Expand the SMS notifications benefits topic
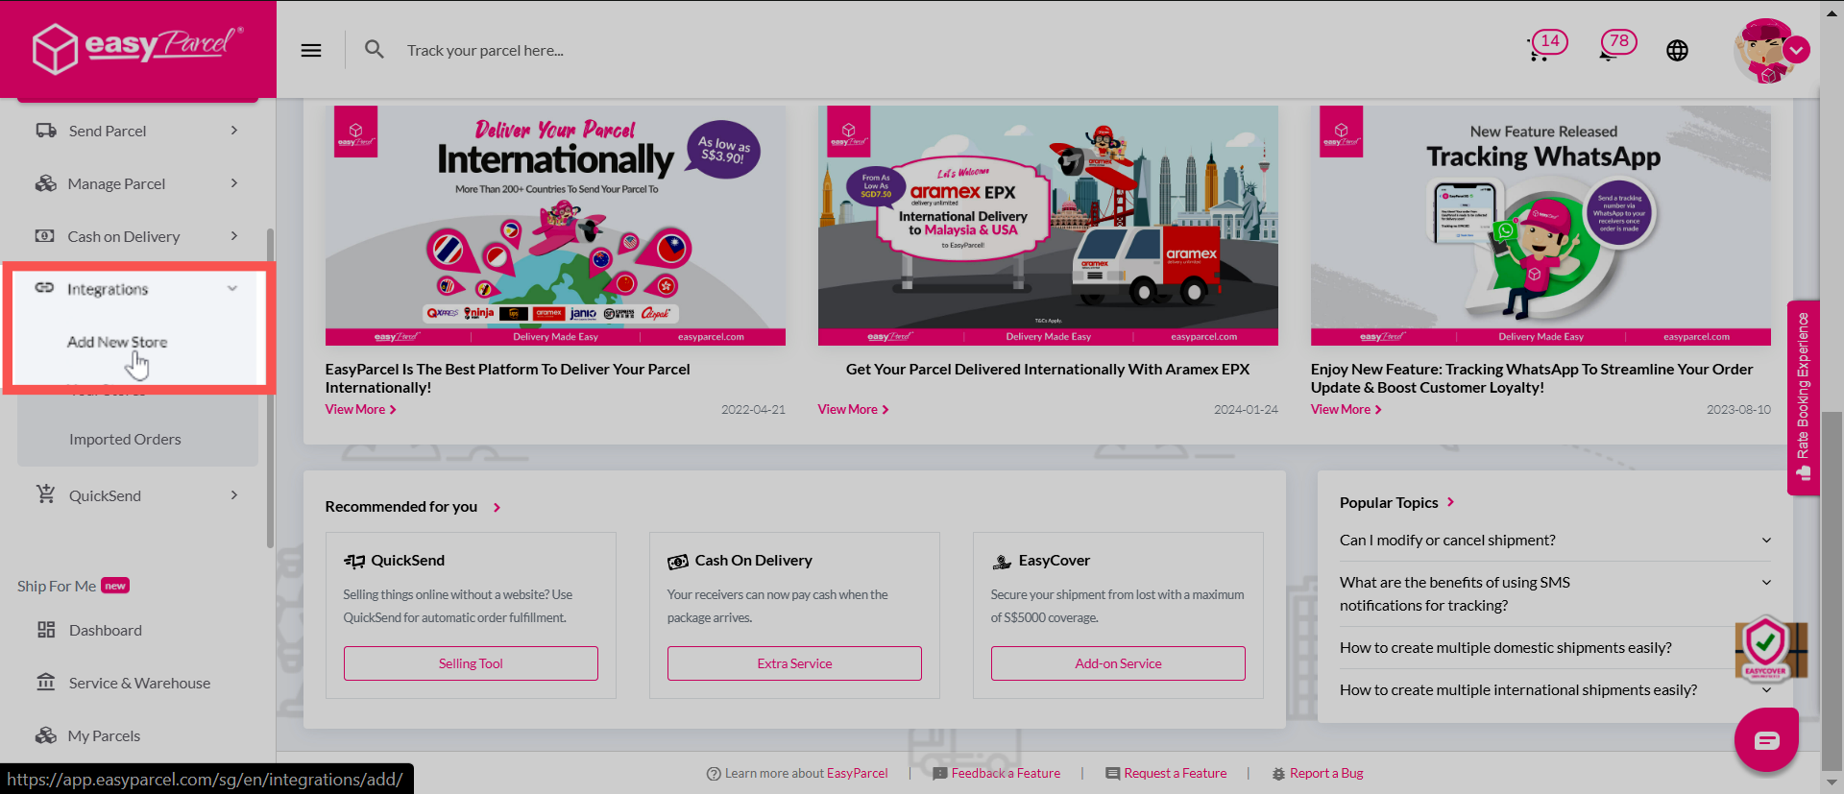 coord(1766,583)
